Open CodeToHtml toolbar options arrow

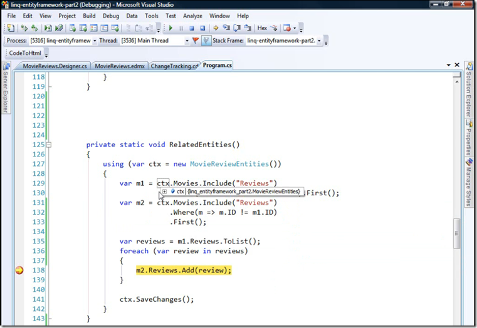46,54
